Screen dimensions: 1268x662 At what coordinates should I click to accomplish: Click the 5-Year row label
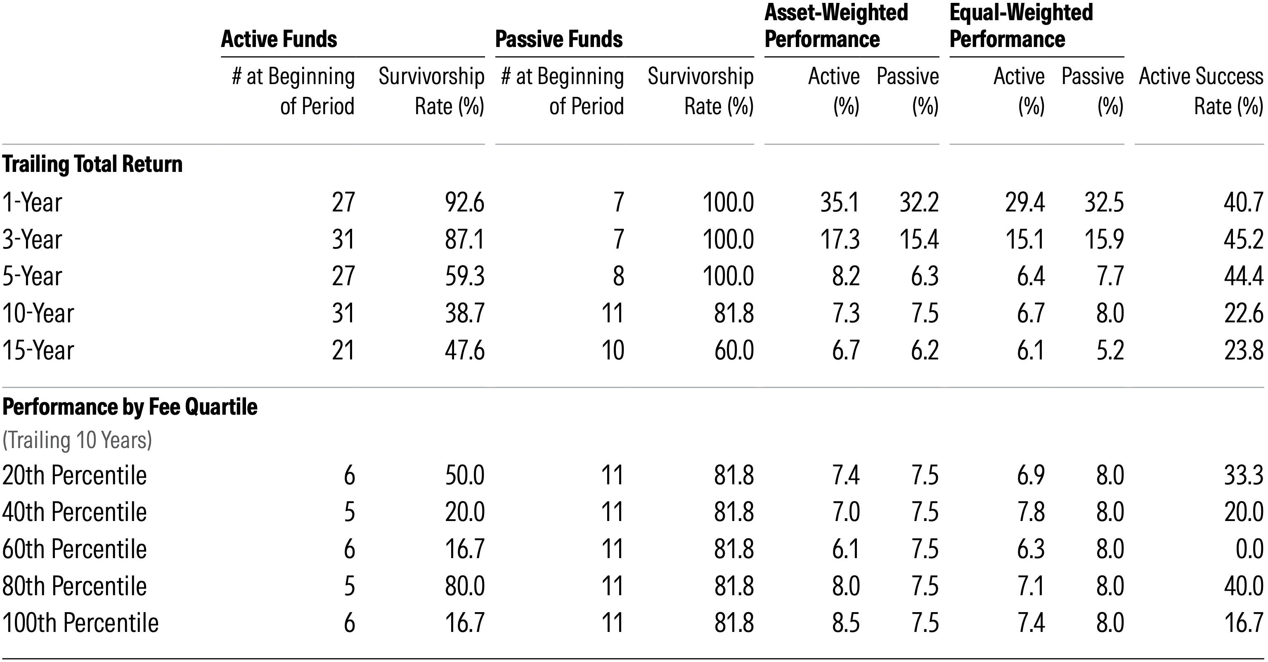pyautogui.click(x=33, y=276)
